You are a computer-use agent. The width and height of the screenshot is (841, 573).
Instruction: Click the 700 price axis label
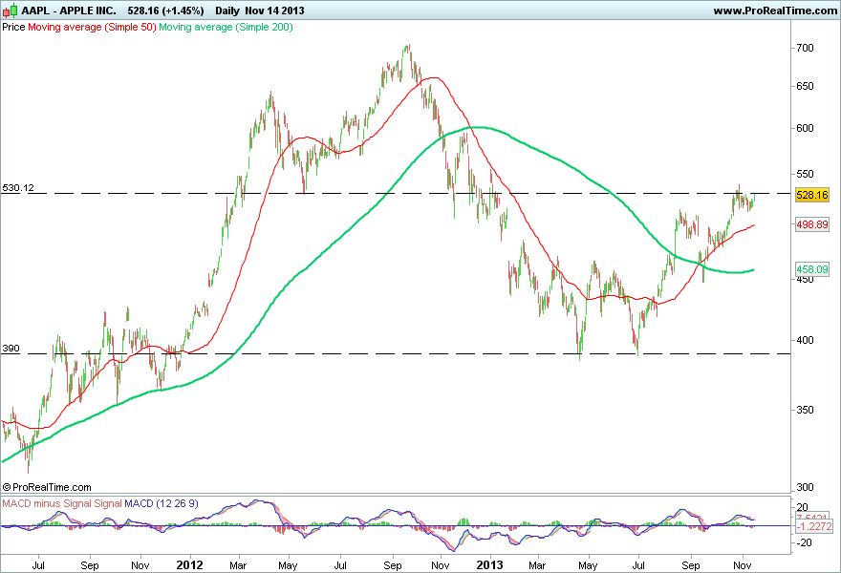[x=805, y=49]
